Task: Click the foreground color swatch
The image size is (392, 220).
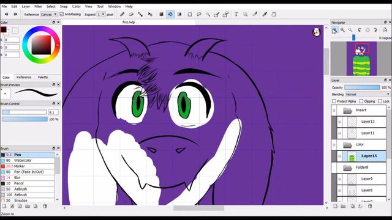Action: coord(4,30)
